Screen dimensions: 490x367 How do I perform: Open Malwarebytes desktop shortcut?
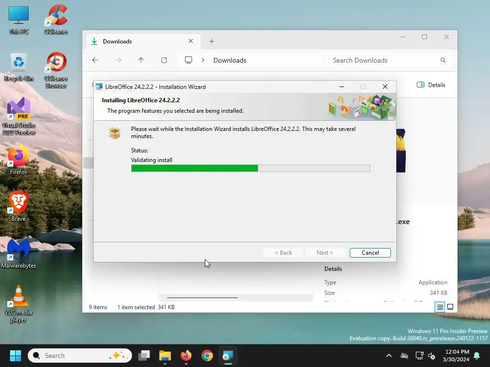point(19,253)
